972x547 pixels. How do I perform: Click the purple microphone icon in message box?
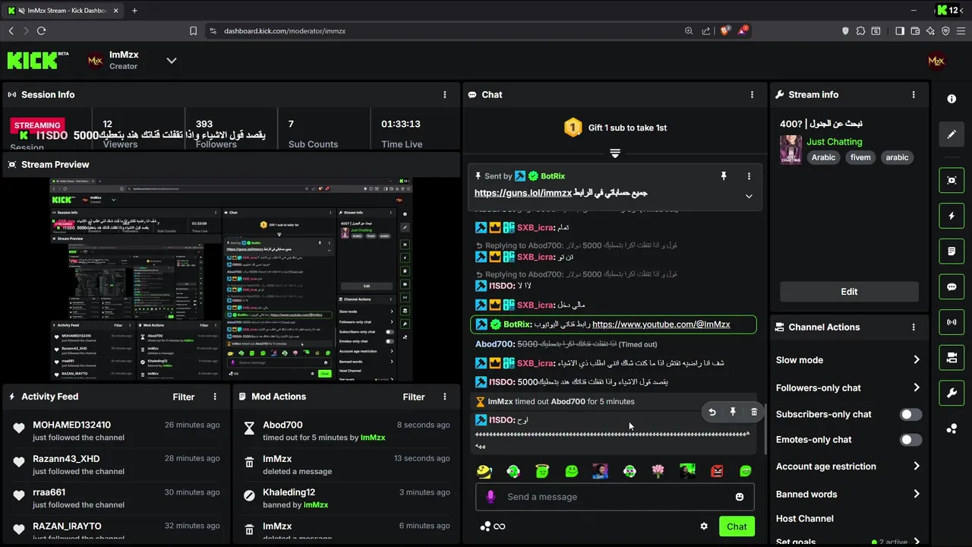coord(491,497)
